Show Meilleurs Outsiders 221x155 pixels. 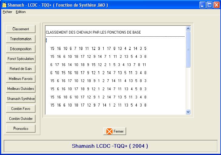pos(21,89)
